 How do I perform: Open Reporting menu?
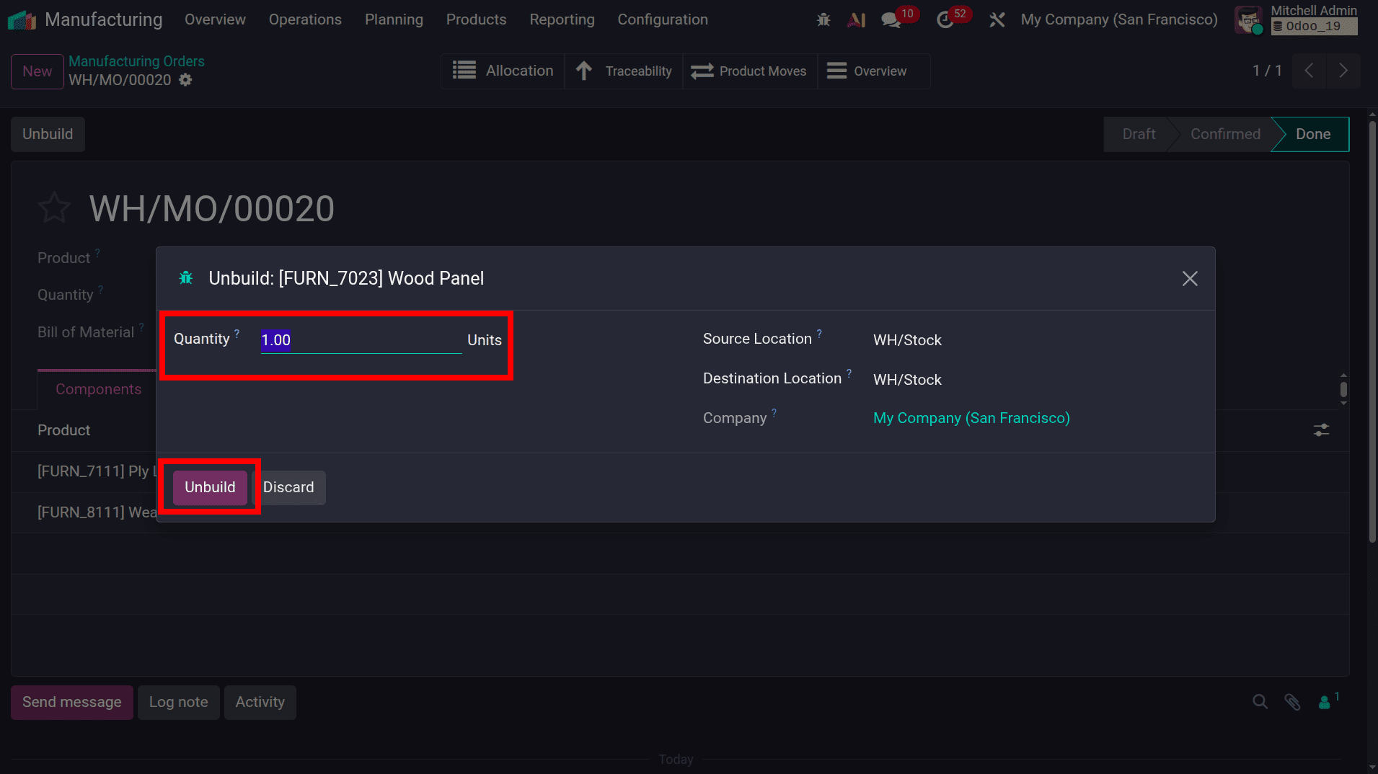tap(562, 19)
